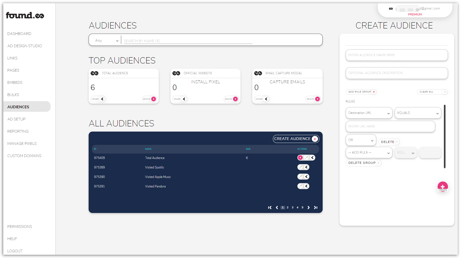Open the Destination URL rule dropdown
The height and width of the screenshot is (258, 461).
pyautogui.click(x=369, y=113)
